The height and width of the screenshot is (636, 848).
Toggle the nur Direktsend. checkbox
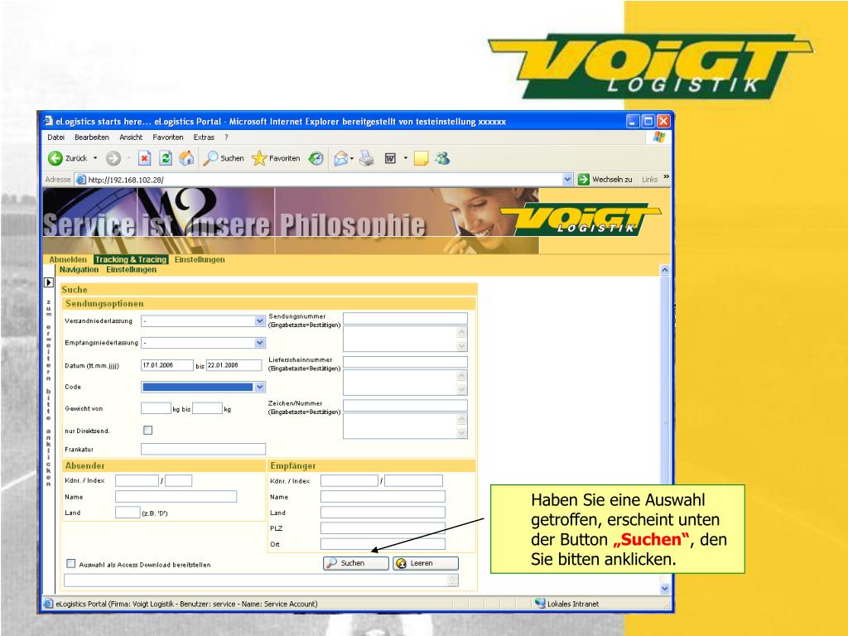pos(147,430)
